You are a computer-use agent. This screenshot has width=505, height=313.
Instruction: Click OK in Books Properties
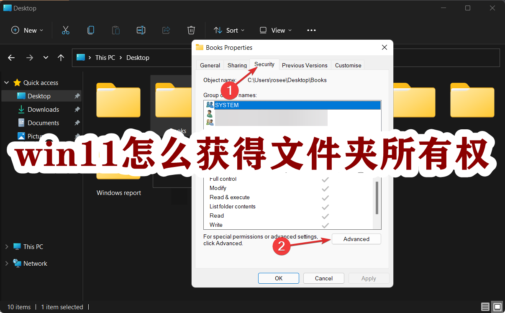tap(279, 278)
